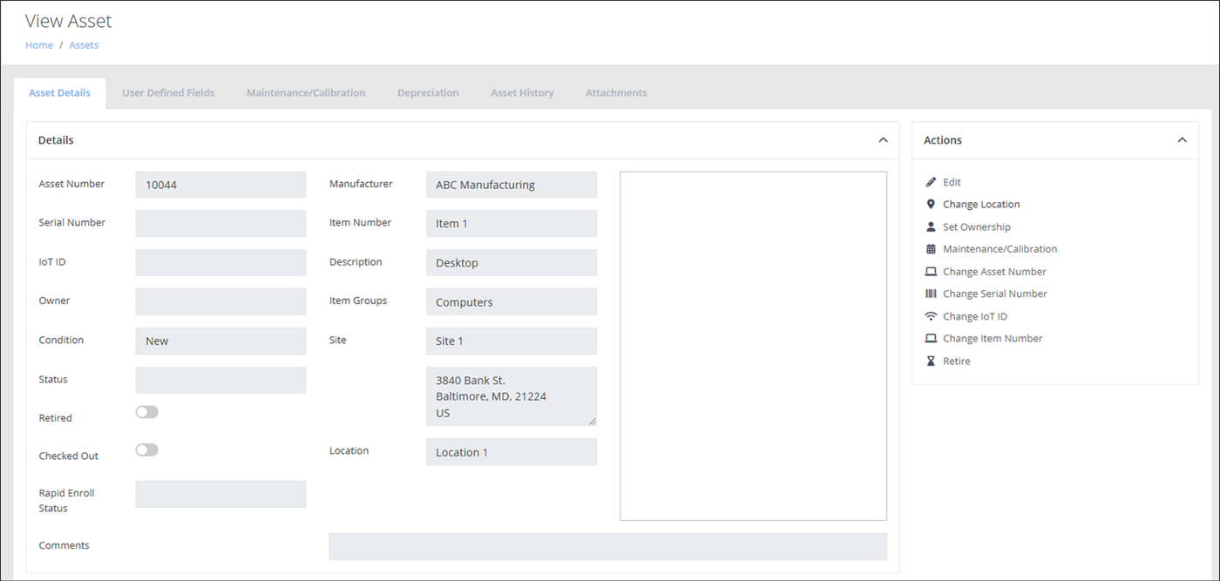Toggle the Checked Out switch

(x=147, y=449)
